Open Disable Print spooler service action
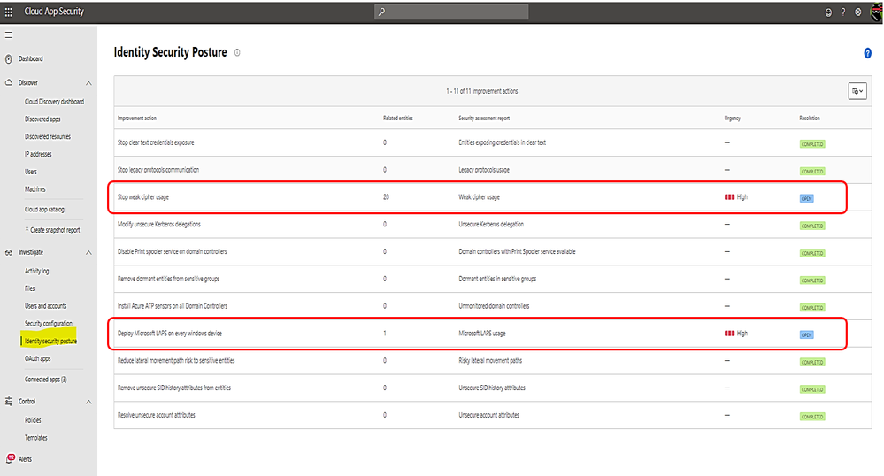 [x=172, y=251]
